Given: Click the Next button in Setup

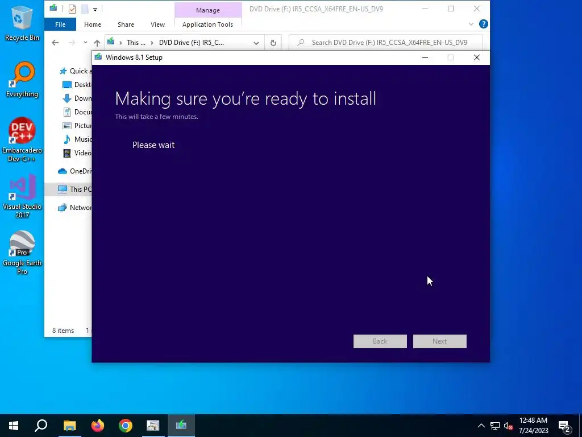Looking at the screenshot, I should 440,341.
